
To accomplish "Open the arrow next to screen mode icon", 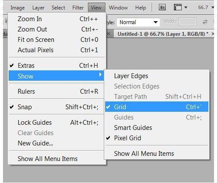I will coord(186,7).
